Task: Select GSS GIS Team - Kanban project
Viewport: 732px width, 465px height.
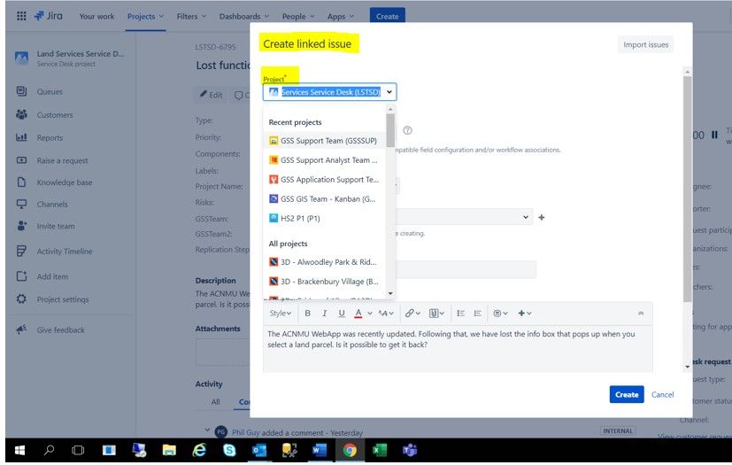Action: [325, 199]
